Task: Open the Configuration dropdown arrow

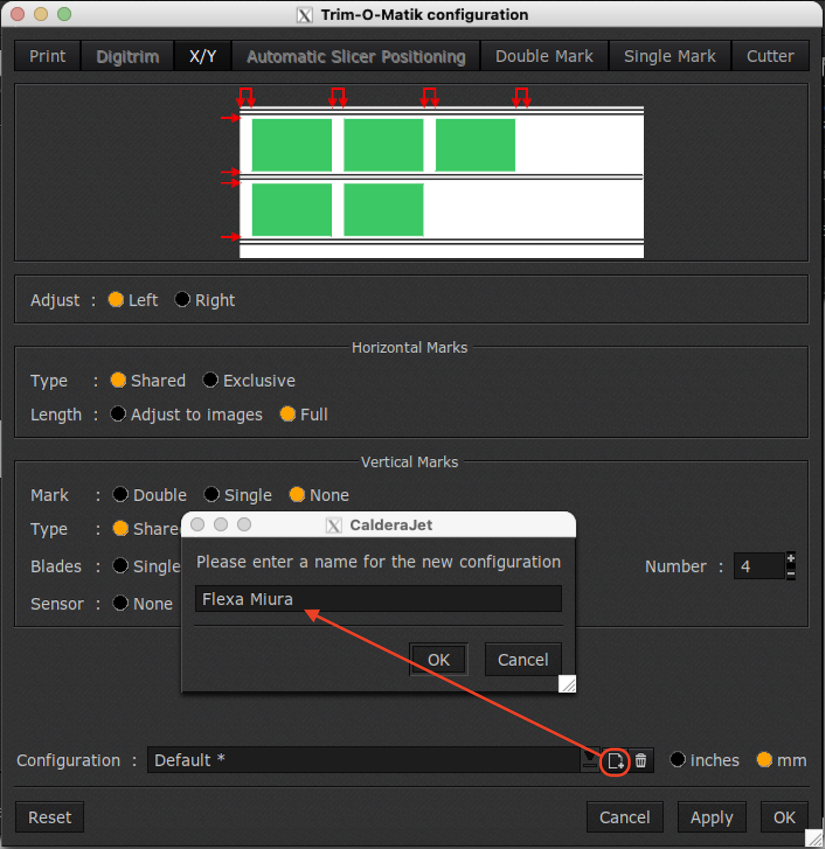Action: pyautogui.click(x=589, y=759)
